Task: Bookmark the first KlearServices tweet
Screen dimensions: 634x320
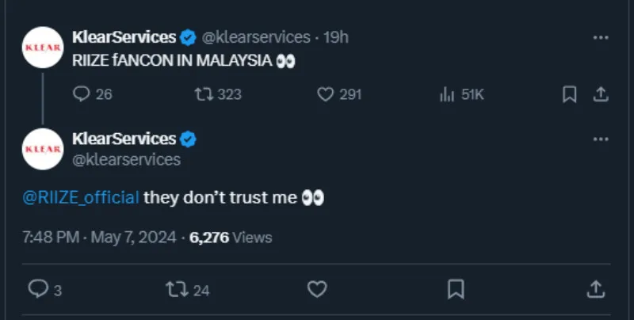Action: [569, 94]
